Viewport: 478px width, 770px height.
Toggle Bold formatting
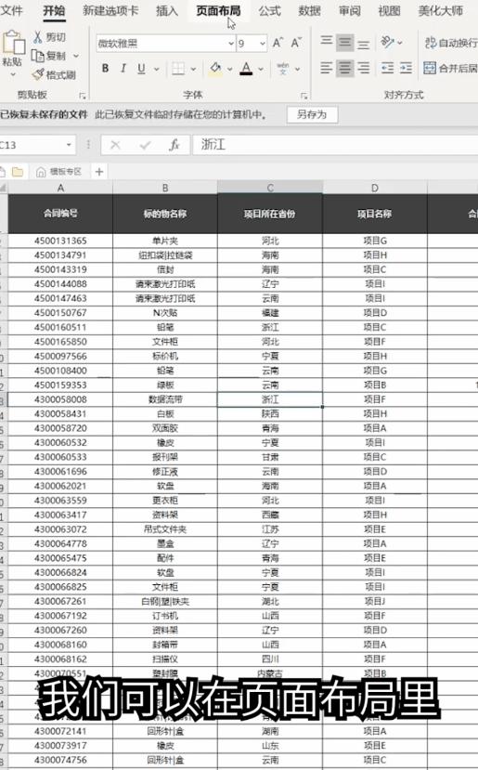click(x=106, y=68)
